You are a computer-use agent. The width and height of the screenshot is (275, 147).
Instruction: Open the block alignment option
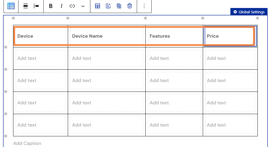pyautogui.click(x=26, y=6)
